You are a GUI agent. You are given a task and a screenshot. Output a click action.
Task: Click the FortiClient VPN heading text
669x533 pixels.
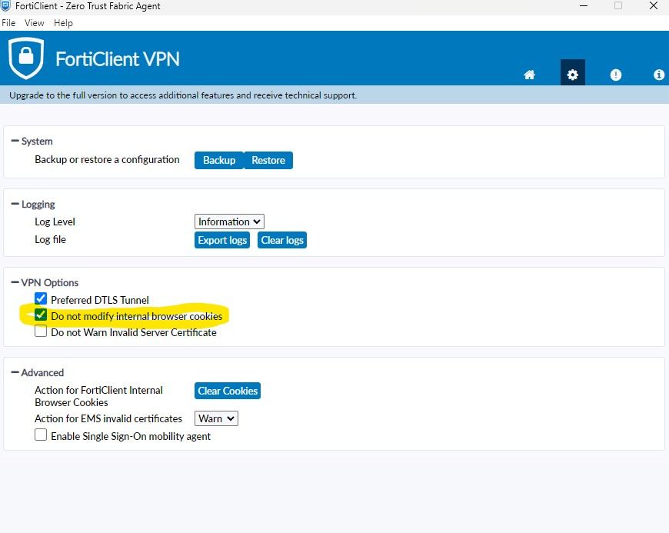coord(118,59)
